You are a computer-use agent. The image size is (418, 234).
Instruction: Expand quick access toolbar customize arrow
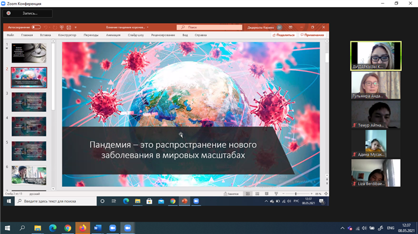point(75,27)
